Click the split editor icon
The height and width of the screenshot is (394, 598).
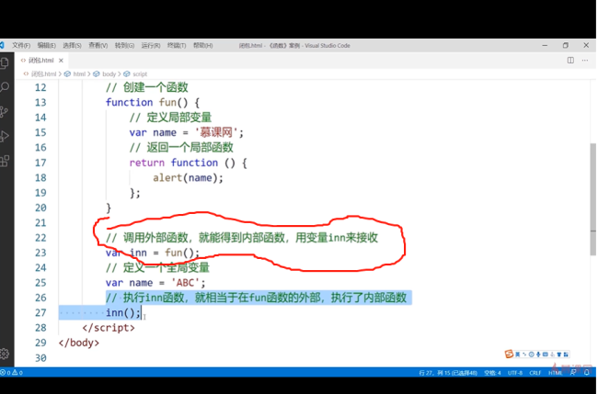pos(570,60)
